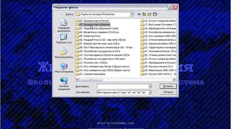Click the help question mark button
Viewport: 231px width, 129px height.
170,7
